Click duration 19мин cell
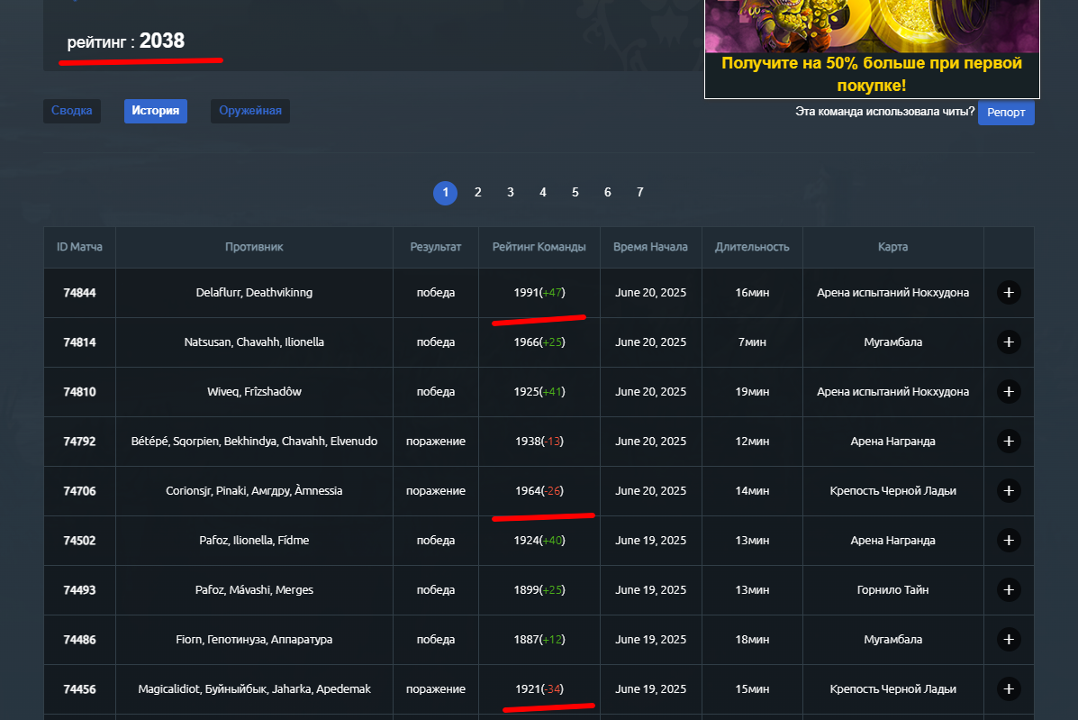This screenshot has height=720, width=1078. (752, 391)
